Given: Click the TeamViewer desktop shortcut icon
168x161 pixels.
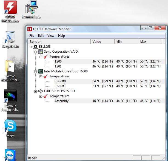Looking at the screenshot, I should click(10, 155).
